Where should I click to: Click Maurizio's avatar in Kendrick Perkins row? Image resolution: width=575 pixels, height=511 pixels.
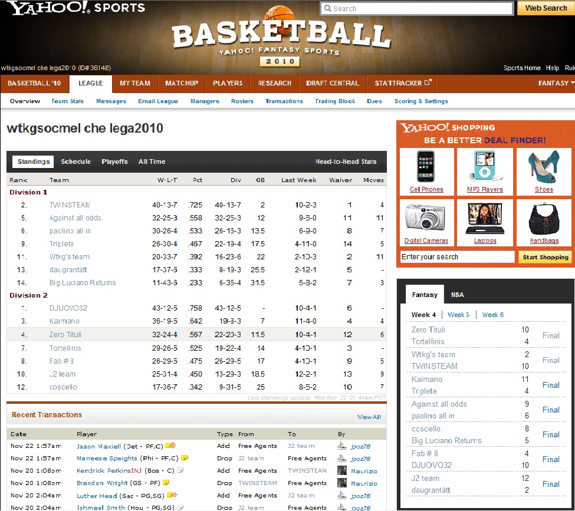point(341,470)
